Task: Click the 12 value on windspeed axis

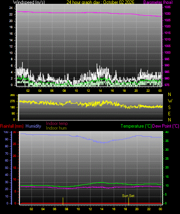Action: [x=11, y=46]
